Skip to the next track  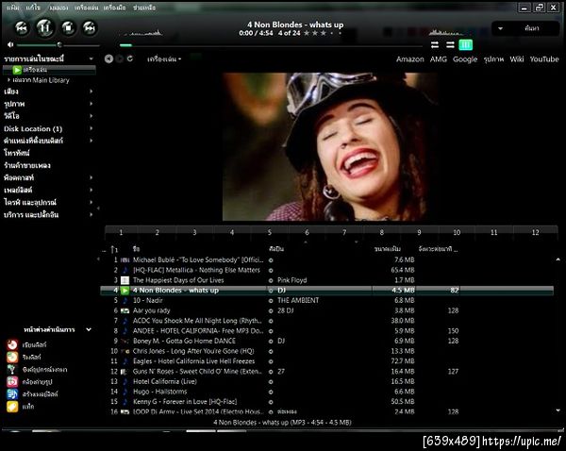pos(90,27)
